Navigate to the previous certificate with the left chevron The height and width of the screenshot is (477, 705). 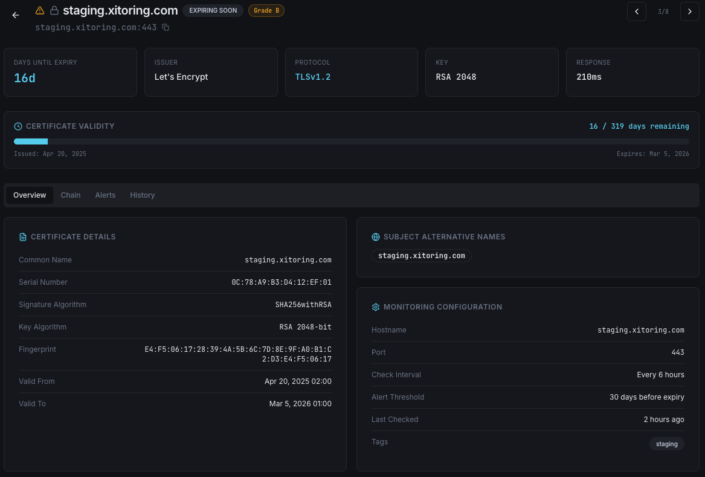pyautogui.click(x=637, y=11)
